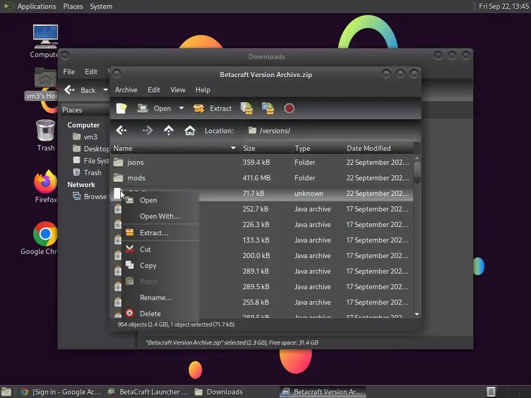Click the archive forward arrow
The height and width of the screenshot is (398, 531).
click(147, 130)
